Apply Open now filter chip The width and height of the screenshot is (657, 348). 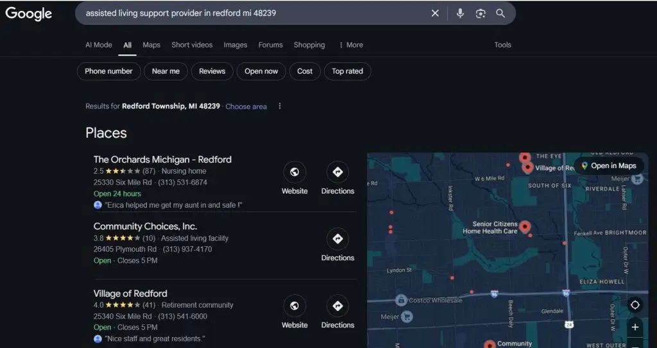coord(261,71)
